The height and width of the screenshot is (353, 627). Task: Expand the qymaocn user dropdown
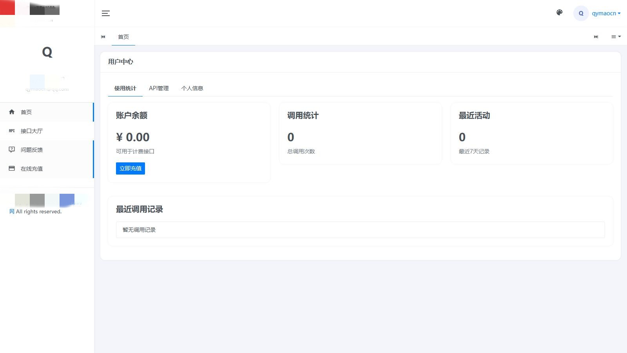606,13
